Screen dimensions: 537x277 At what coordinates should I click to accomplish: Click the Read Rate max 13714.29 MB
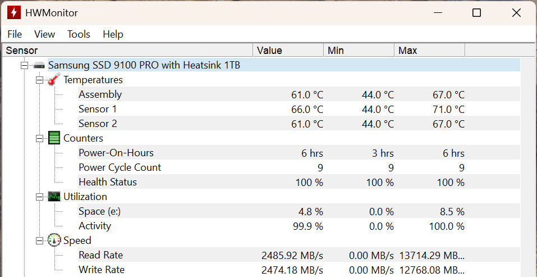(x=432, y=256)
